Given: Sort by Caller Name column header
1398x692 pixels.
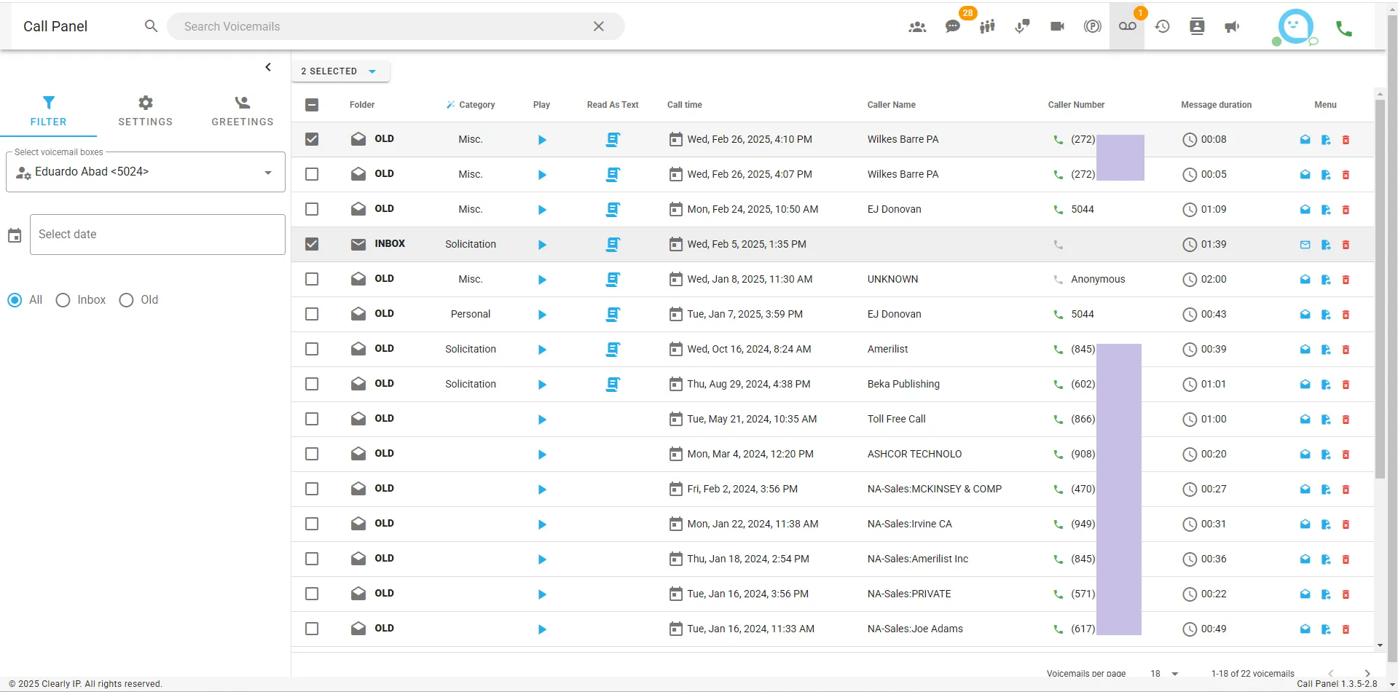Looking at the screenshot, I should point(892,105).
